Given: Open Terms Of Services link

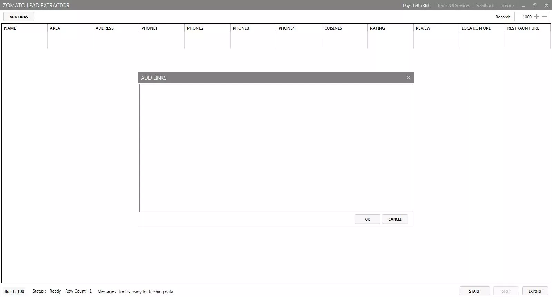Looking at the screenshot, I should pos(453,6).
